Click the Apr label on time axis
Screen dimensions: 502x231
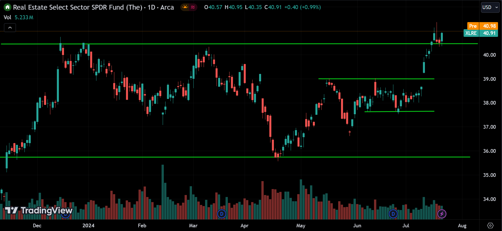tap(244, 226)
